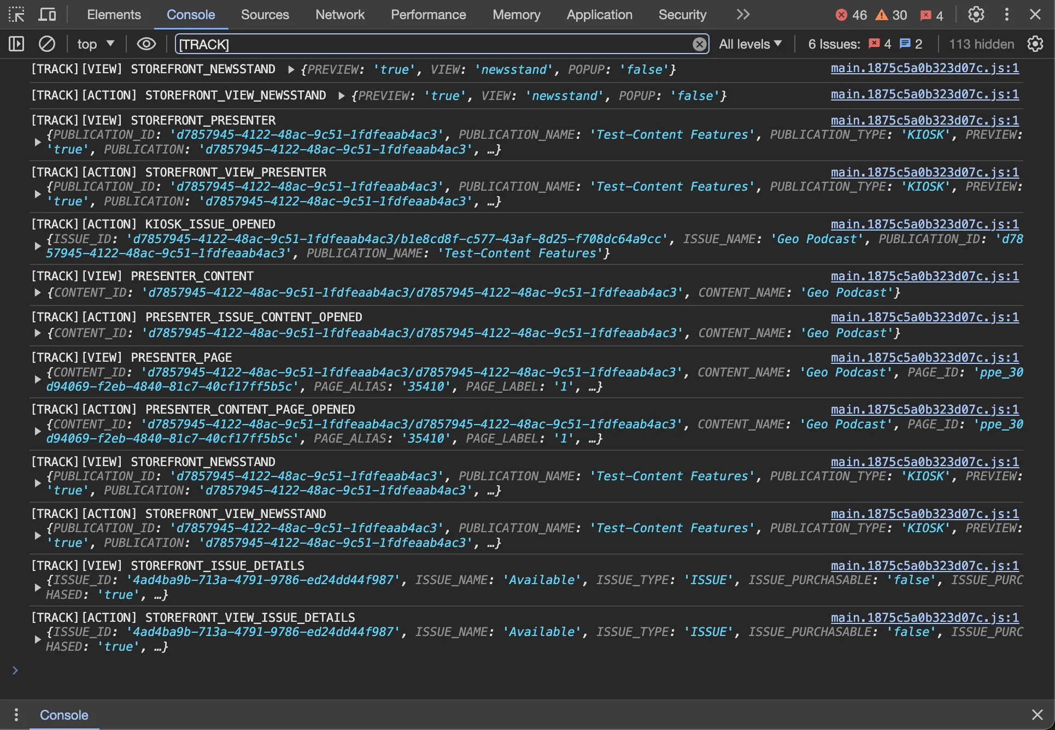The width and height of the screenshot is (1055, 730).
Task: Open the Security tab
Action: (x=682, y=15)
